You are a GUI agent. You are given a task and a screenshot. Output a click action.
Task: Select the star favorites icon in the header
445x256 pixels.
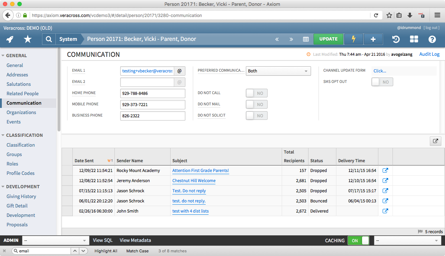pos(27,39)
